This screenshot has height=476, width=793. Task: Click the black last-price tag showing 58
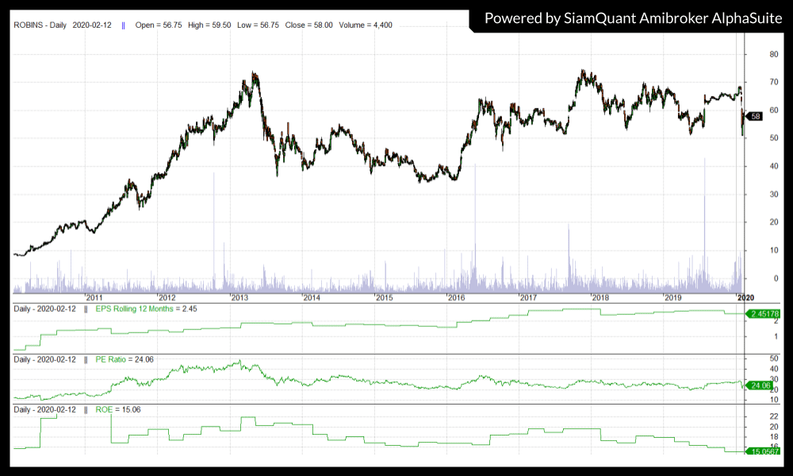[755, 116]
